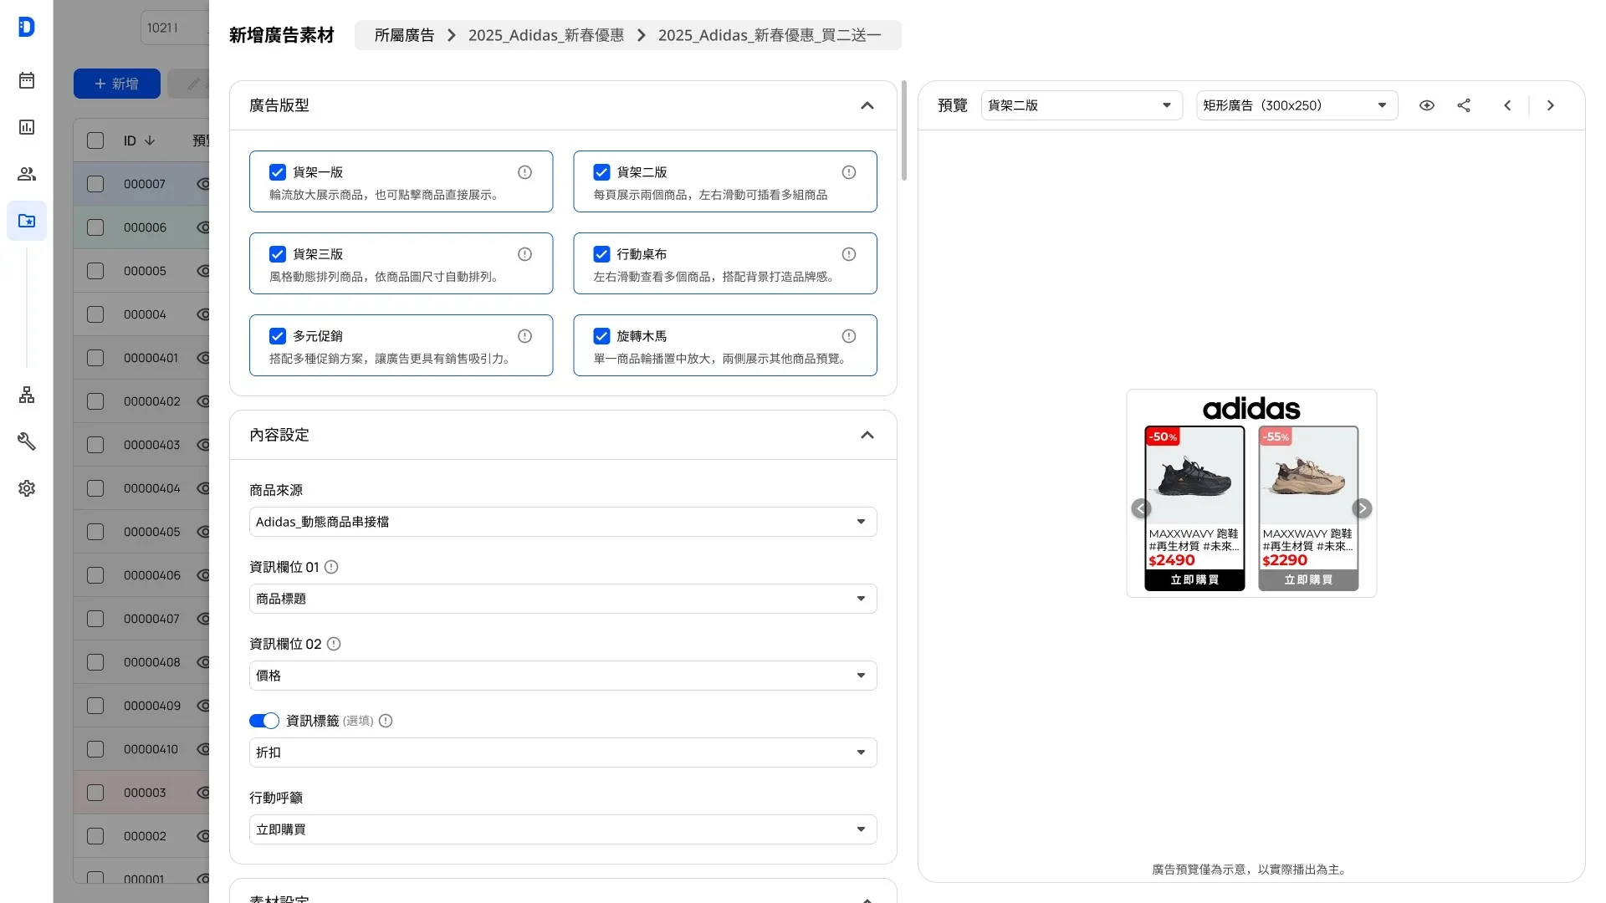The width and height of the screenshot is (1606, 903).
Task: Click the form panel vertical scrollbar
Action: tap(904, 130)
